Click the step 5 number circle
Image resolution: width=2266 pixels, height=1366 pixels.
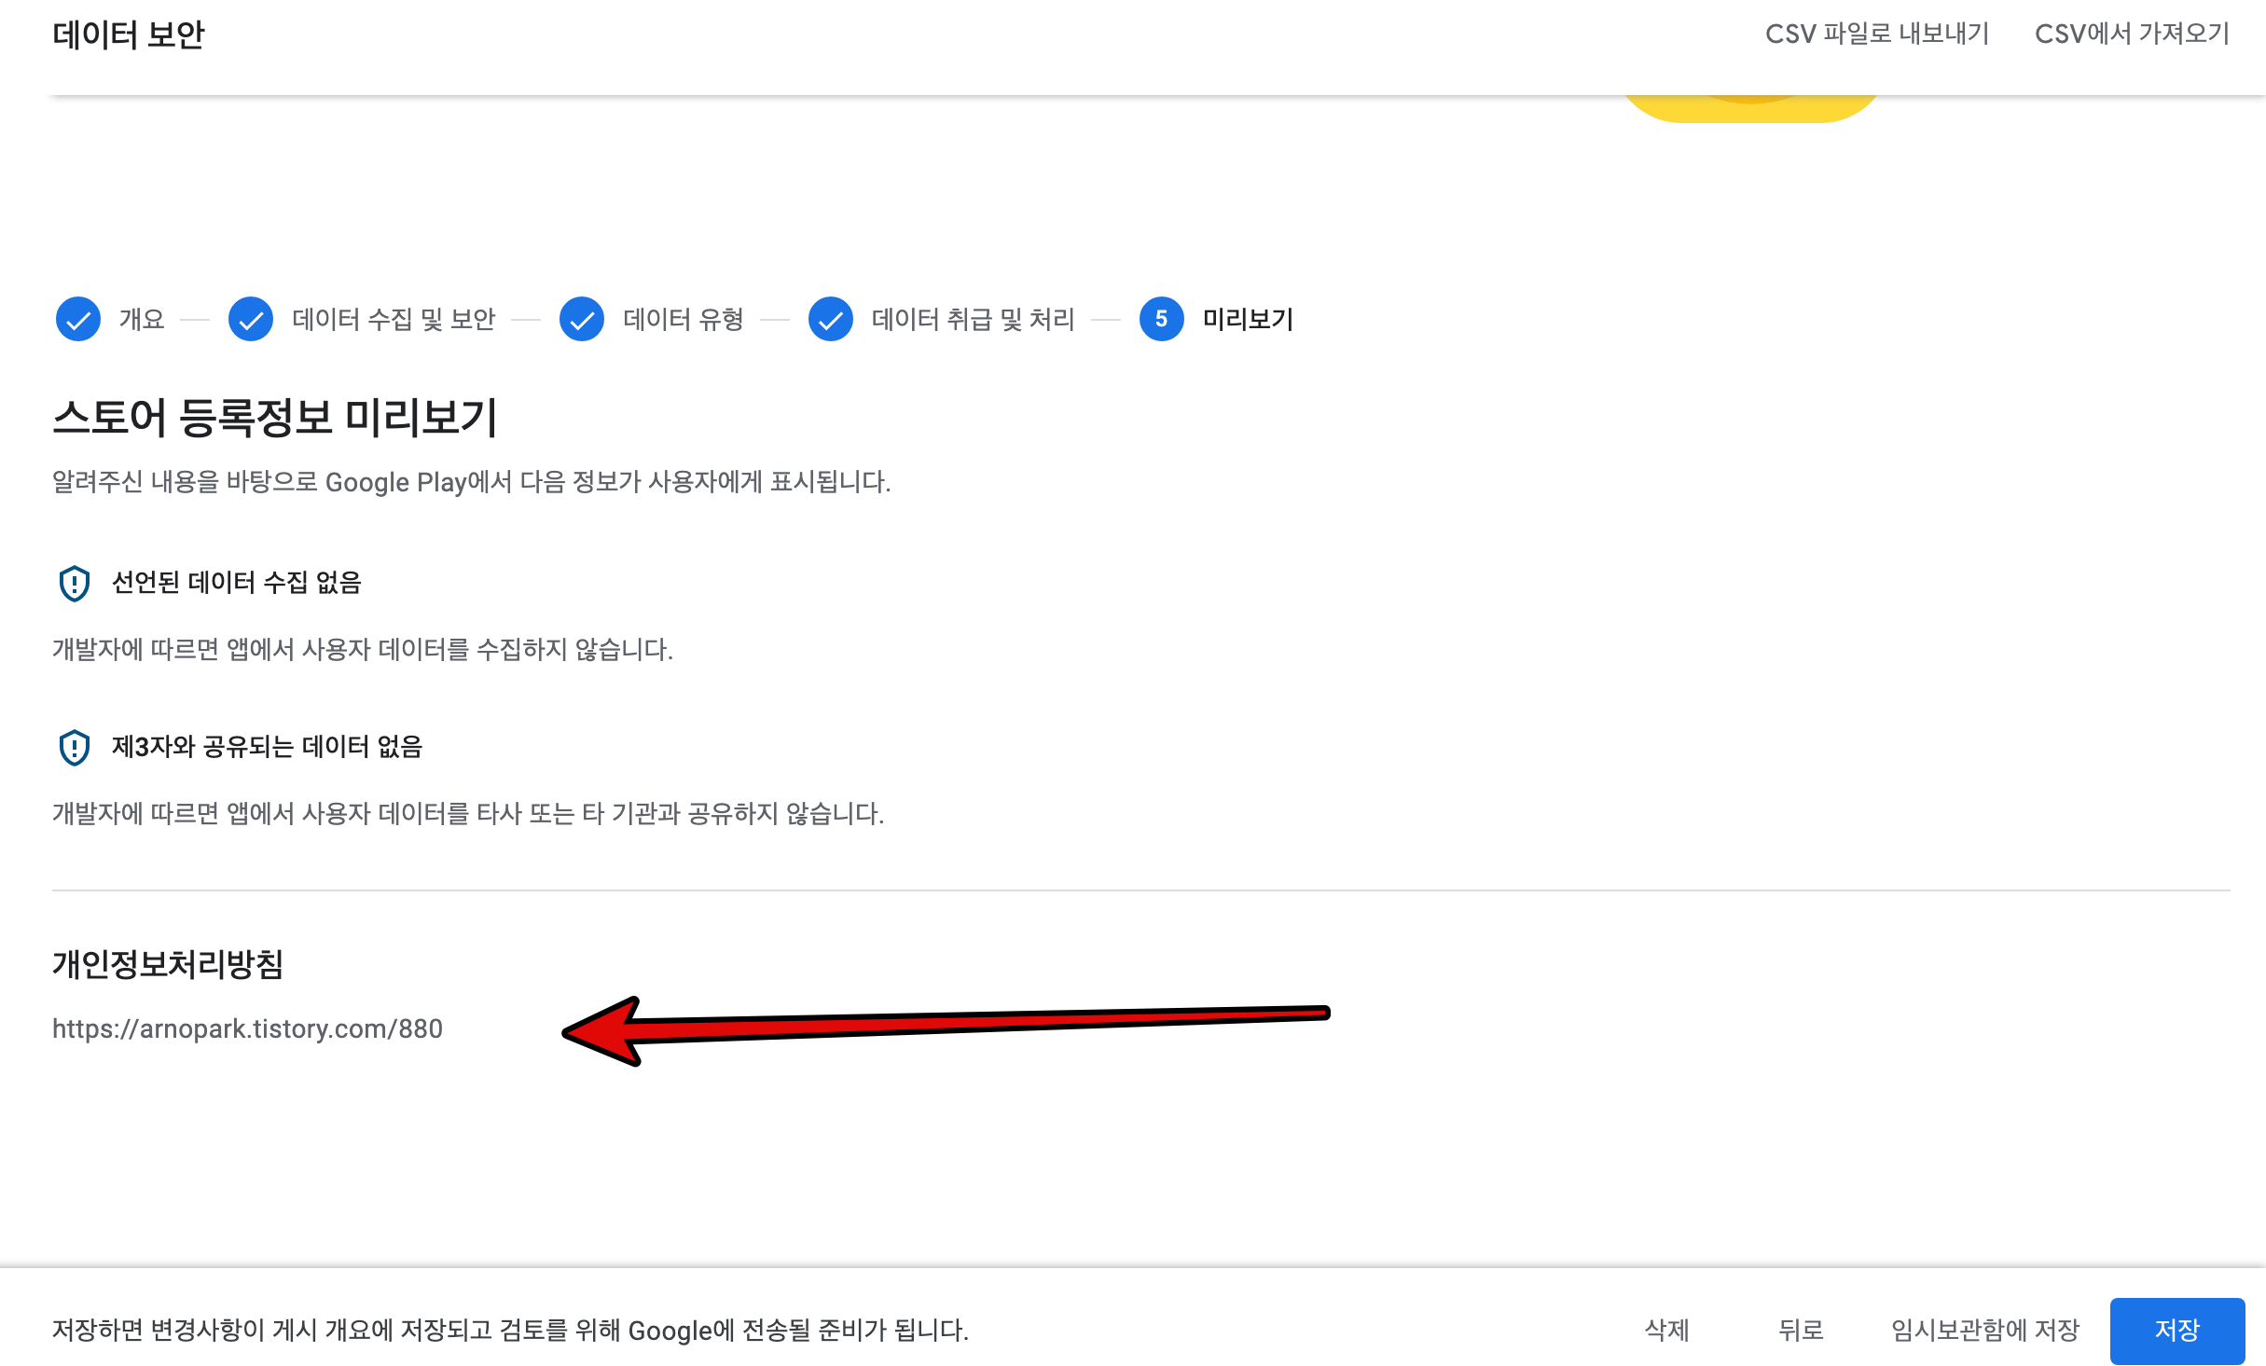point(1161,320)
